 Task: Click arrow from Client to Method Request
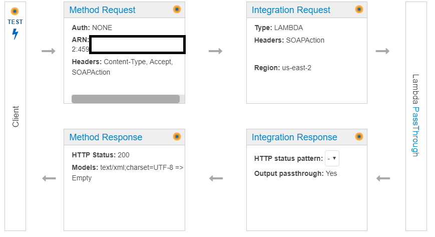point(49,51)
